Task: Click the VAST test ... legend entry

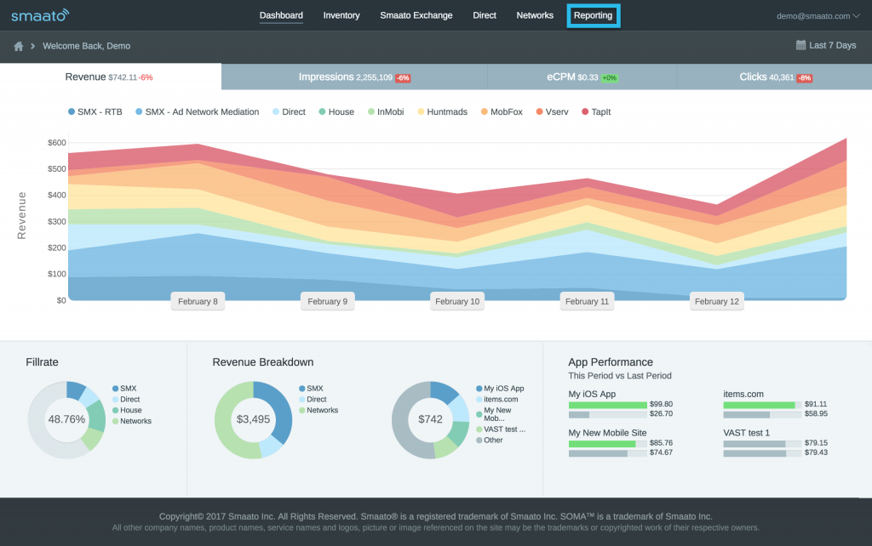Action: coord(501,429)
